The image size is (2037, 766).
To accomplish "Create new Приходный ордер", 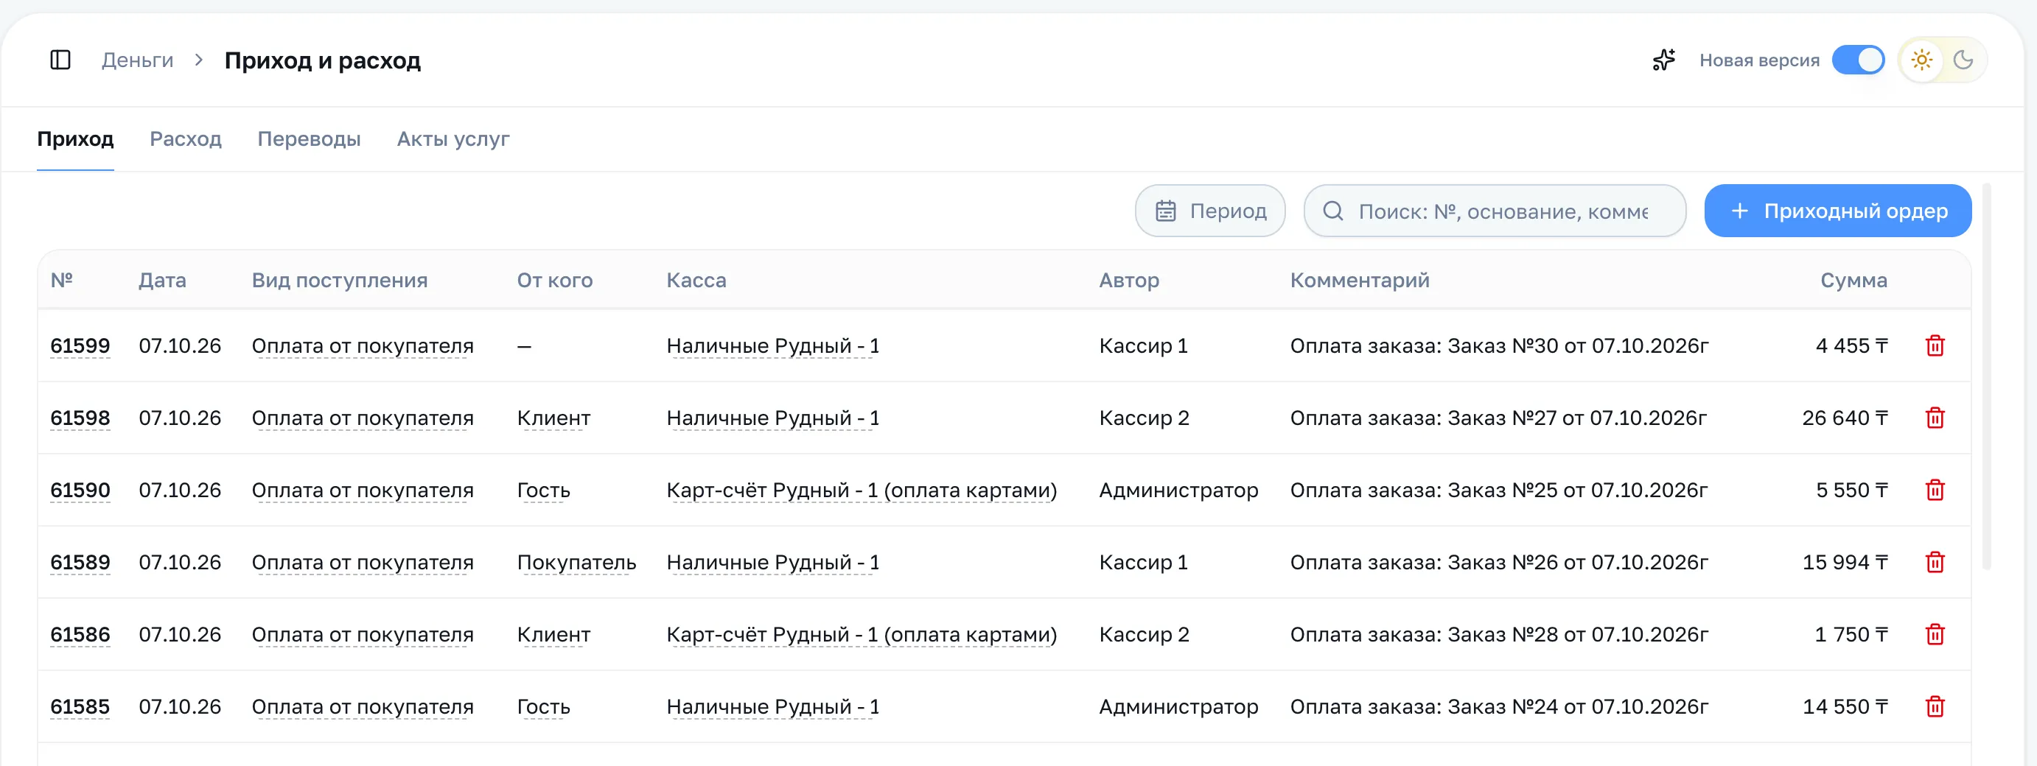I will pos(1838,211).
